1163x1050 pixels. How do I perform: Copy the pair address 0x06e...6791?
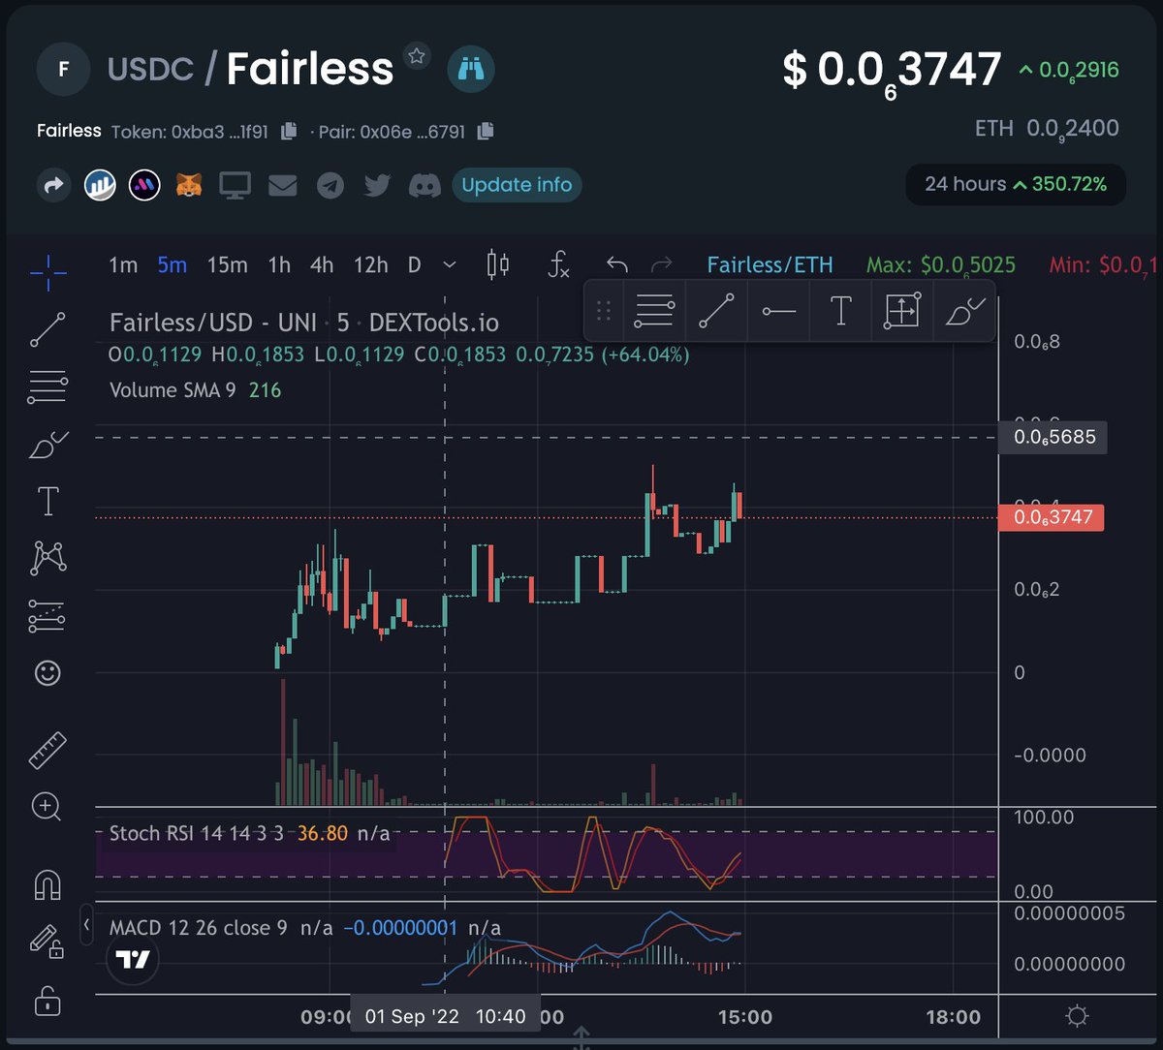coord(487,131)
